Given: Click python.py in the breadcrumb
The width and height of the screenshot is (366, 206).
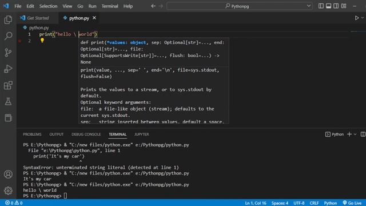Looking at the screenshot, I should pos(39,28).
